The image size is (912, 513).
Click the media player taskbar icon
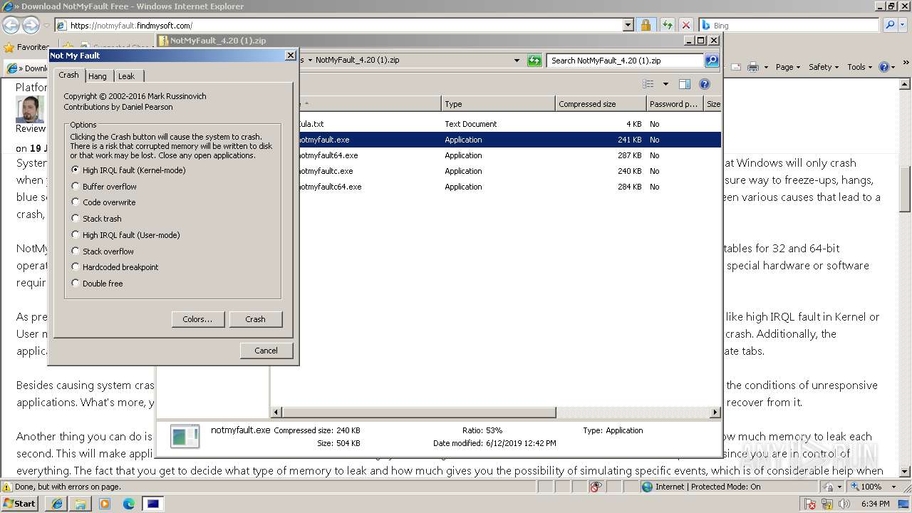105,504
